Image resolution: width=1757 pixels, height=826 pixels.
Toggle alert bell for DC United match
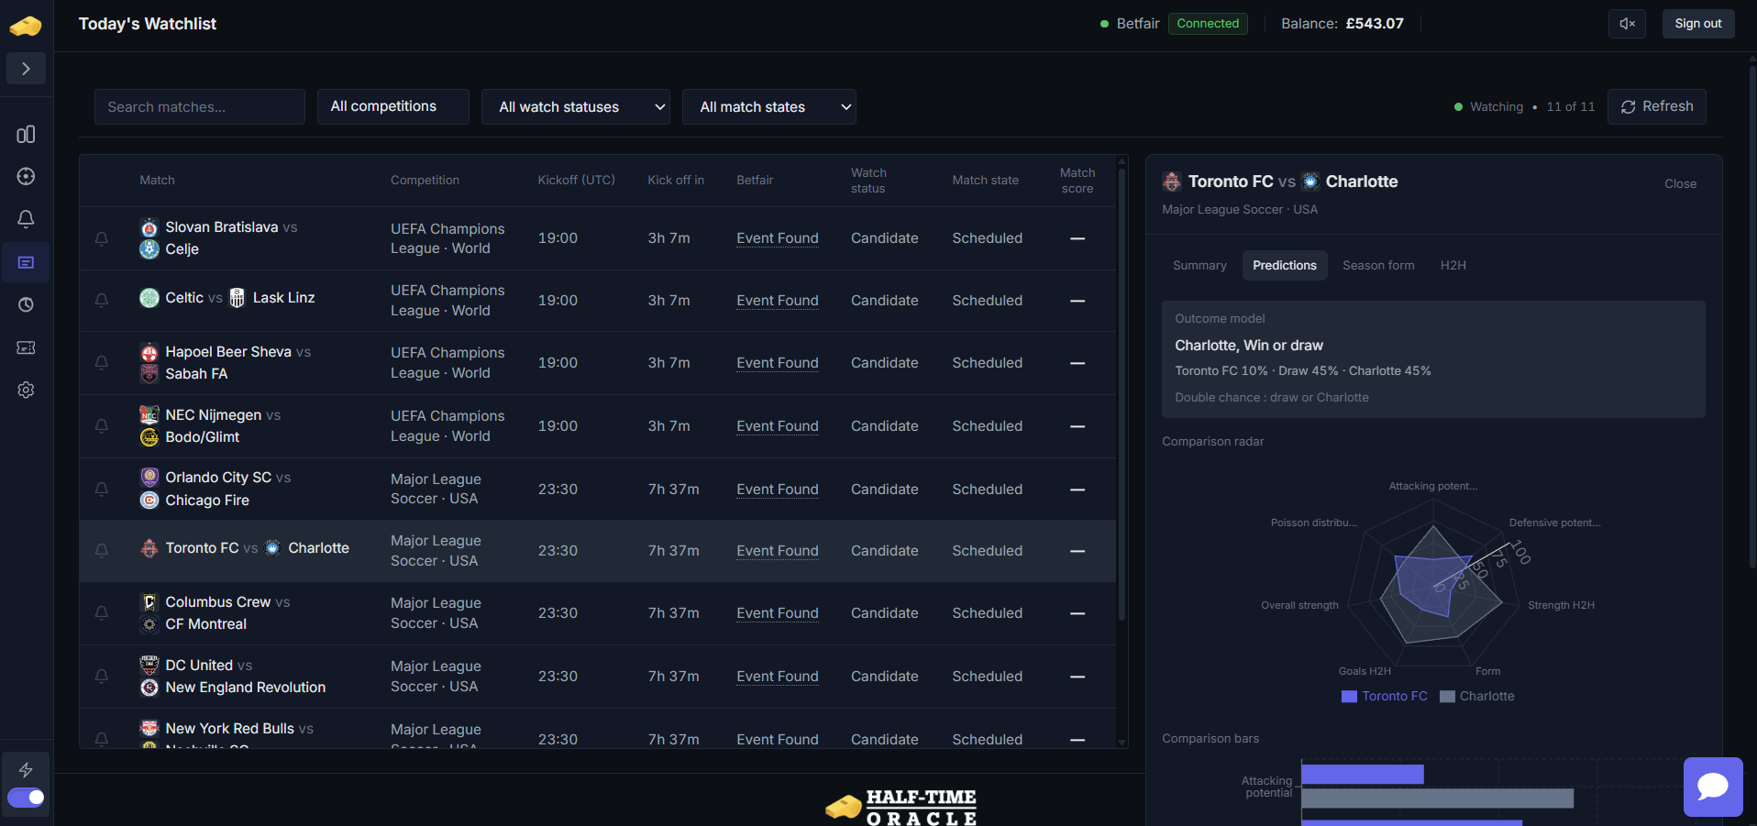[102, 677]
